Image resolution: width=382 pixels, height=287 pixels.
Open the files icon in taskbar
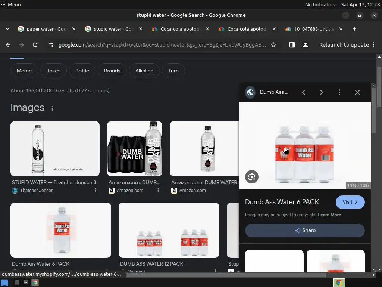coord(17,283)
